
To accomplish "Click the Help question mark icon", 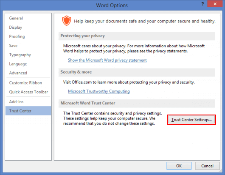I will [x=202, y=4].
